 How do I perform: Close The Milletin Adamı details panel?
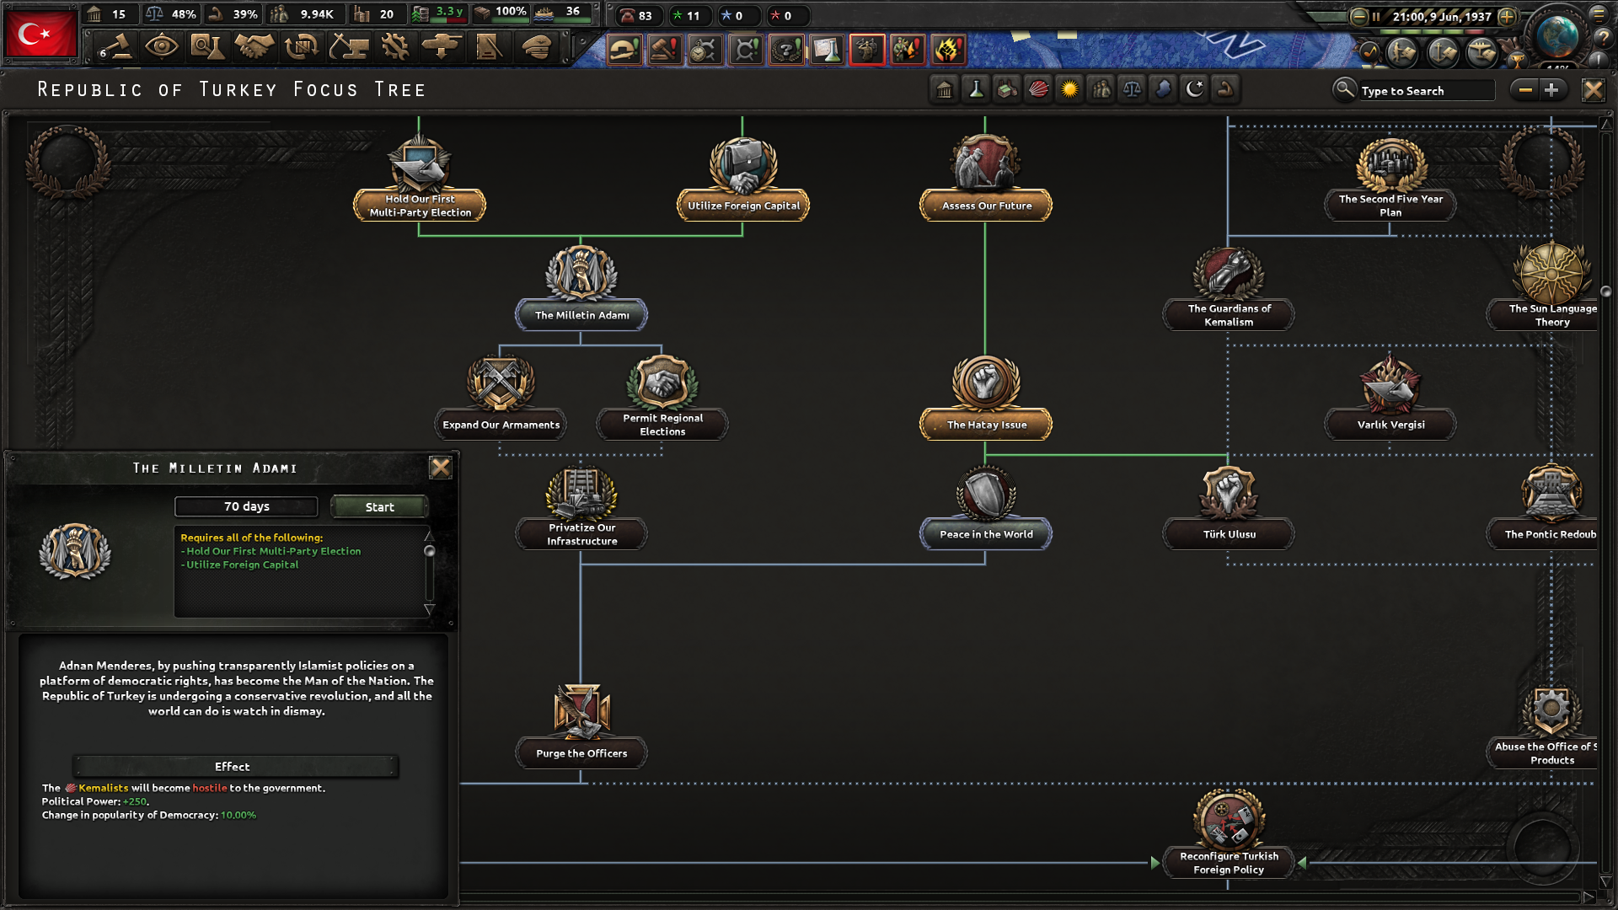[x=440, y=468]
